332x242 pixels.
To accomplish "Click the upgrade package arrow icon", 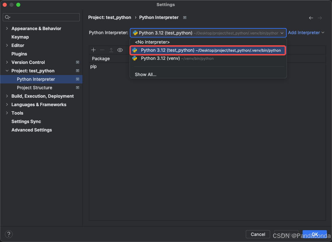I will tap(111, 50).
